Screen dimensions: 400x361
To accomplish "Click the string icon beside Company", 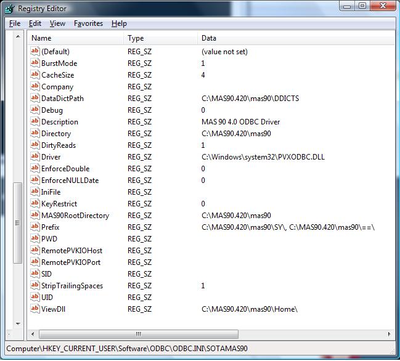I will [x=35, y=86].
